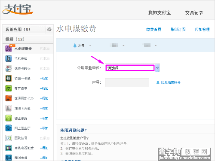Click the 手机充值 phone icon
The width and height of the screenshot is (215, 161).
pos(9,58)
